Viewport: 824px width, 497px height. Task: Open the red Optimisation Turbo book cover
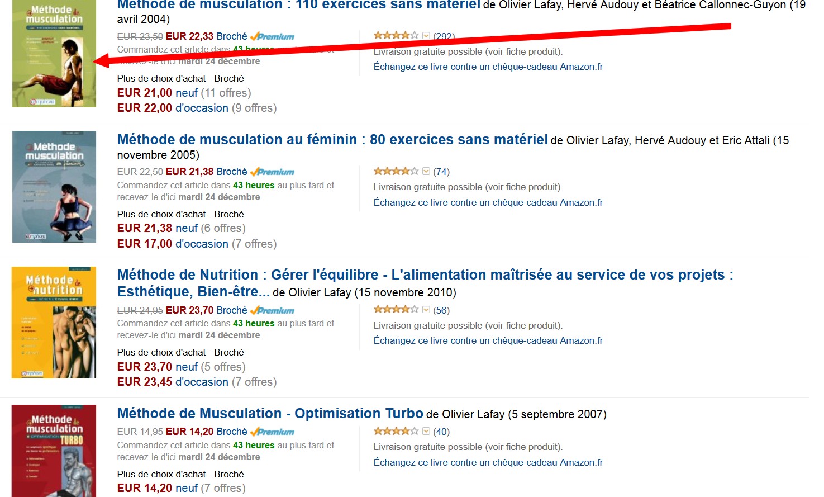pyautogui.click(x=54, y=451)
